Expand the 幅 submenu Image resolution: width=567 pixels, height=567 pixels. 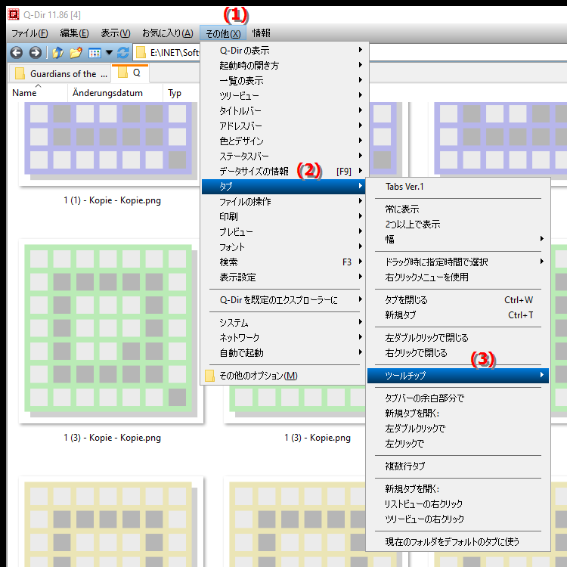458,240
